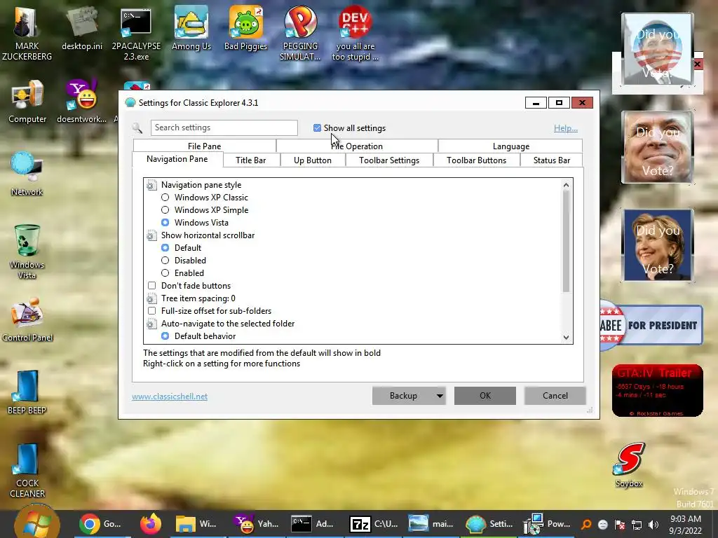Click the Backup button

(x=403, y=396)
